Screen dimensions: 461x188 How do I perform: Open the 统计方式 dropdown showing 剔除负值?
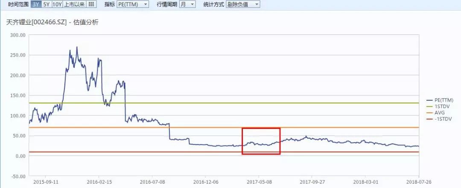(243, 4)
